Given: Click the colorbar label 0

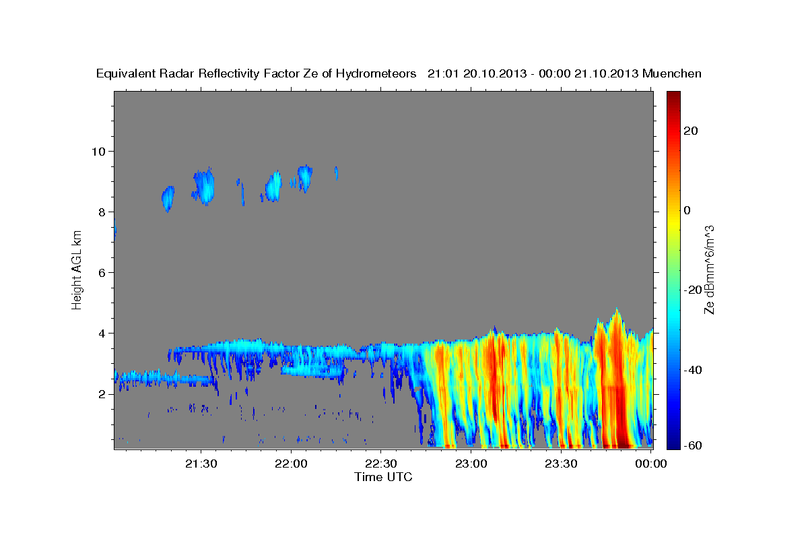Looking at the screenshot, I should [687, 210].
